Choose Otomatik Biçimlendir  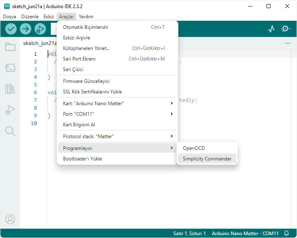tap(117, 27)
